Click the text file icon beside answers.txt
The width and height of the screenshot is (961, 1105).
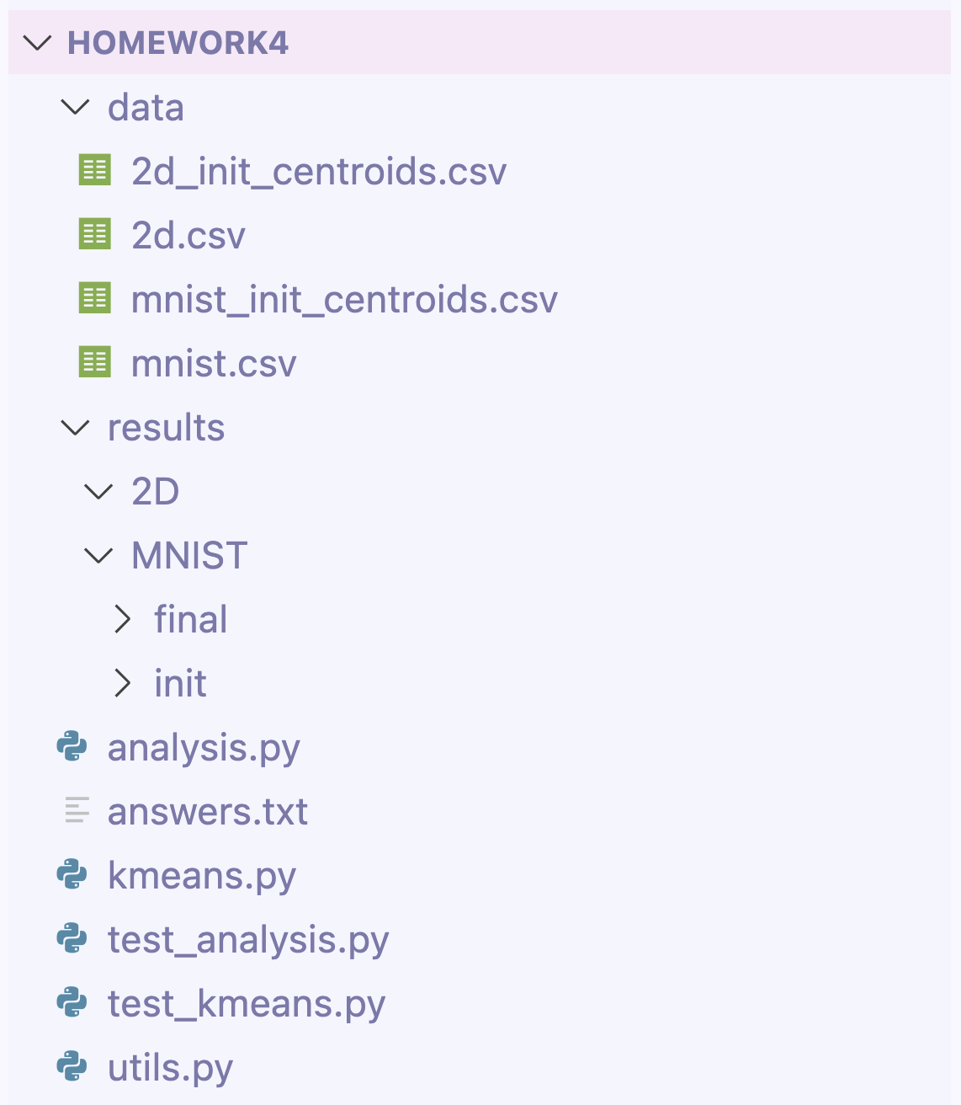point(77,811)
